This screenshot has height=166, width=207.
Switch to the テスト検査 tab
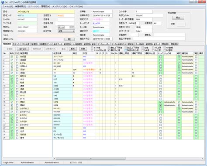25,44
